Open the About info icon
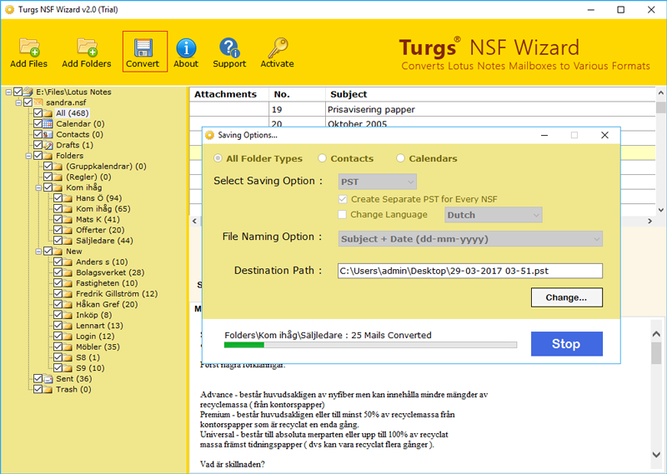The height and width of the screenshot is (474, 667). click(186, 47)
